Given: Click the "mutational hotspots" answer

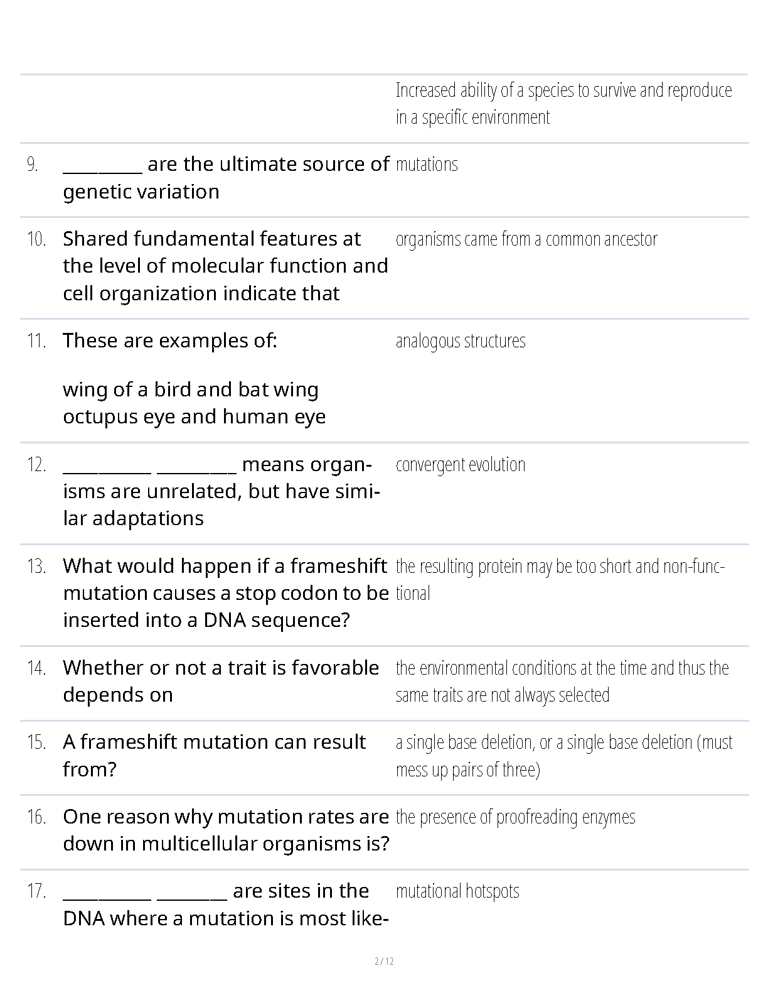Looking at the screenshot, I should [457, 891].
